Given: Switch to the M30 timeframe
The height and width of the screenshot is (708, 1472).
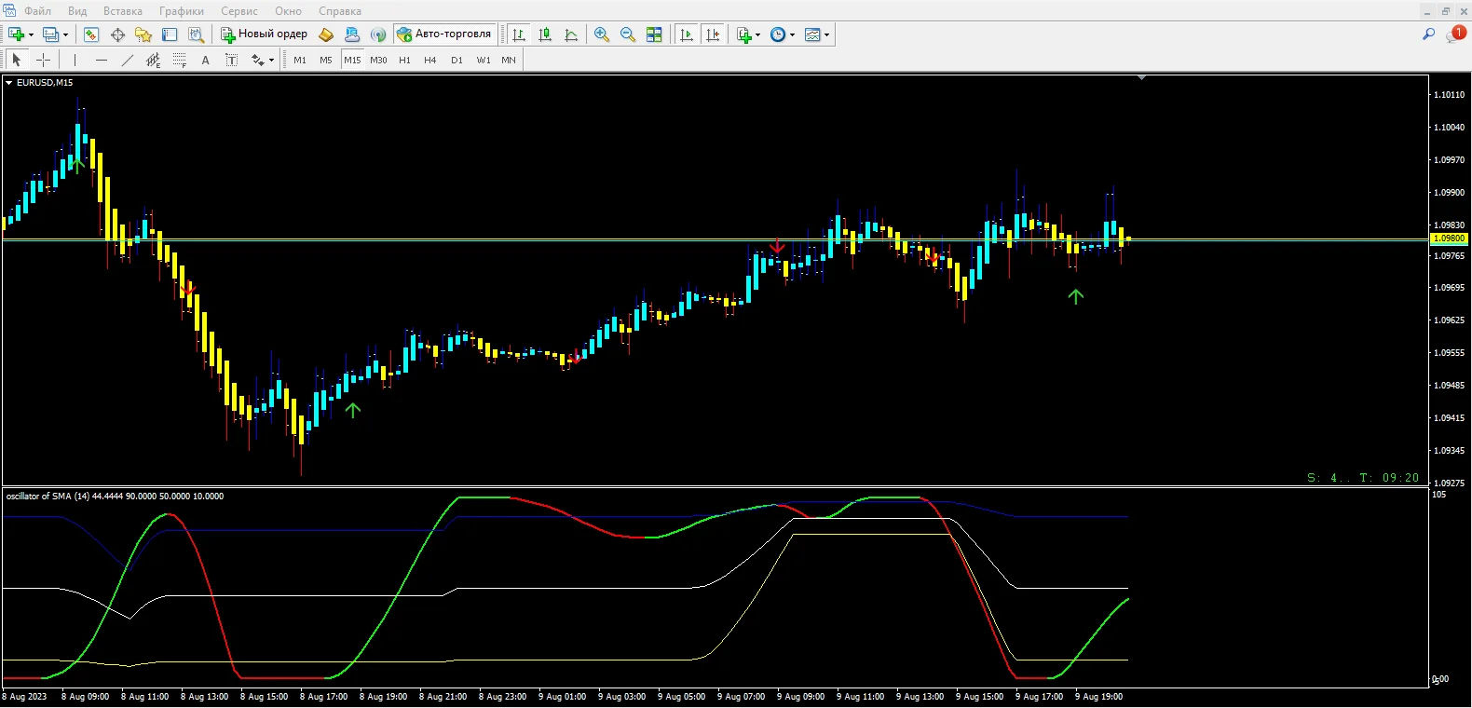Looking at the screenshot, I should [x=378, y=60].
